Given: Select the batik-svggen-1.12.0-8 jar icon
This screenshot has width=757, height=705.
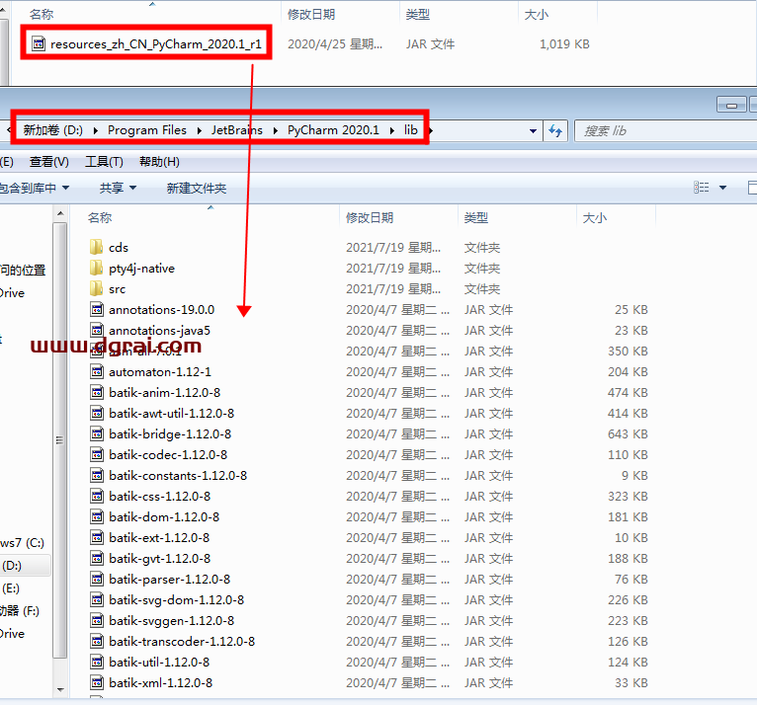Looking at the screenshot, I should coord(97,620).
